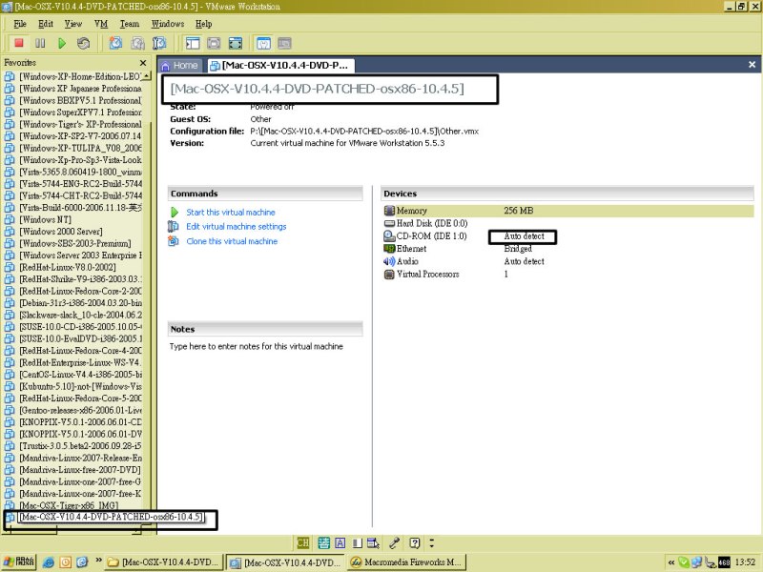763x572 pixels.
Task: Click the red Power Off toolbar button
Action: pos(19,43)
